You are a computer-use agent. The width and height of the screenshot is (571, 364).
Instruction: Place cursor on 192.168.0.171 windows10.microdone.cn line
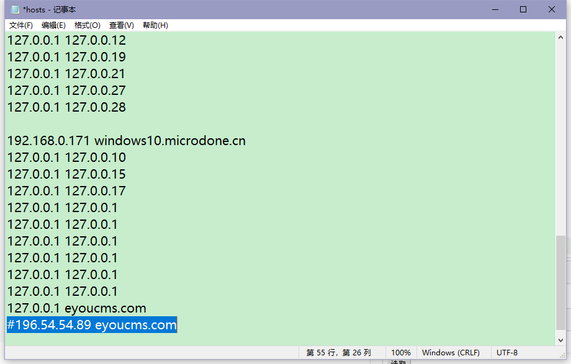pos(126,141)
